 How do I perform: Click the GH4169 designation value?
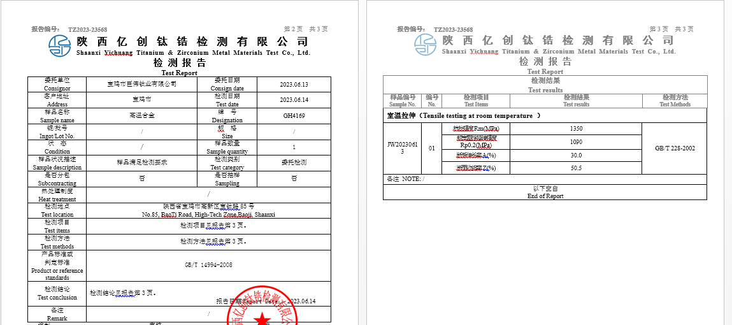(294, 116)
